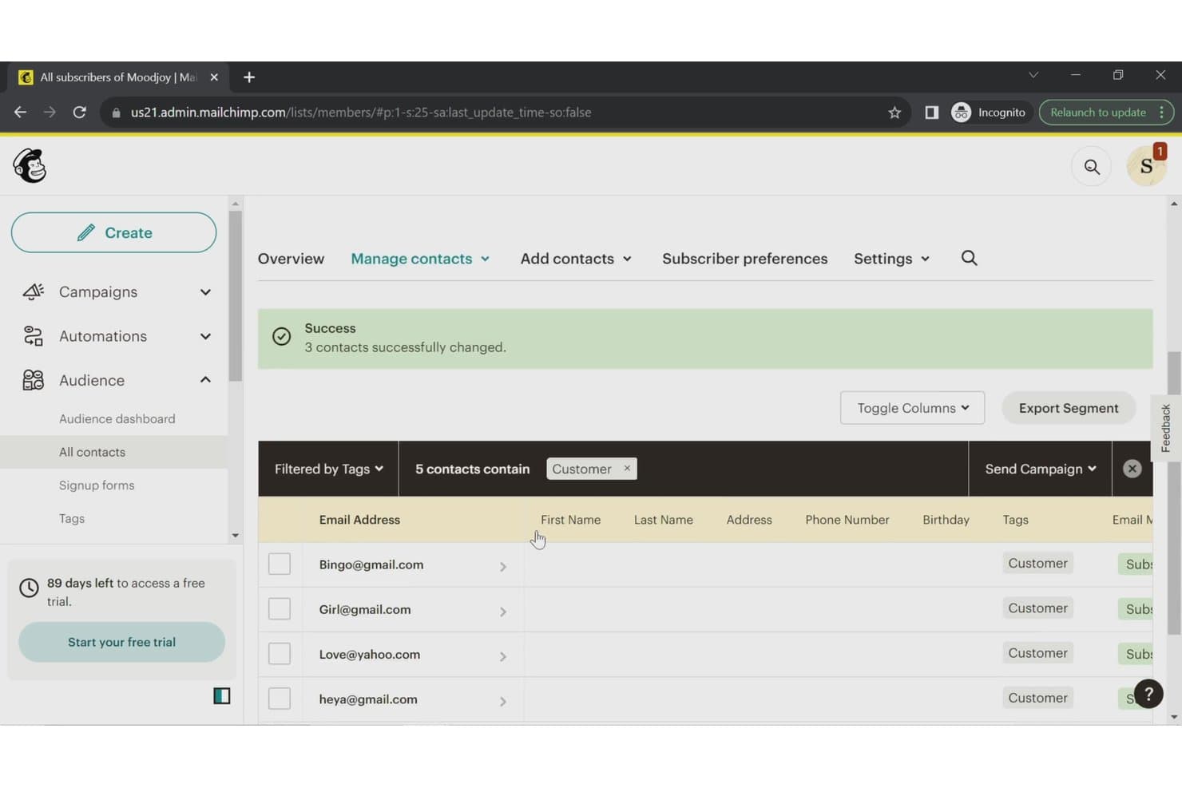Collapse sidebar using the panel toggle icon
Image resolution: width=1182 pixels, height=788 pixels.
[x=221, y=695]
